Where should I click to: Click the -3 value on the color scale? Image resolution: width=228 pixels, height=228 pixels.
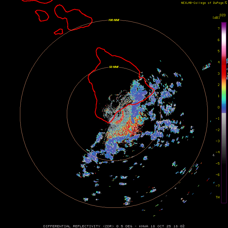pos(218,141)
